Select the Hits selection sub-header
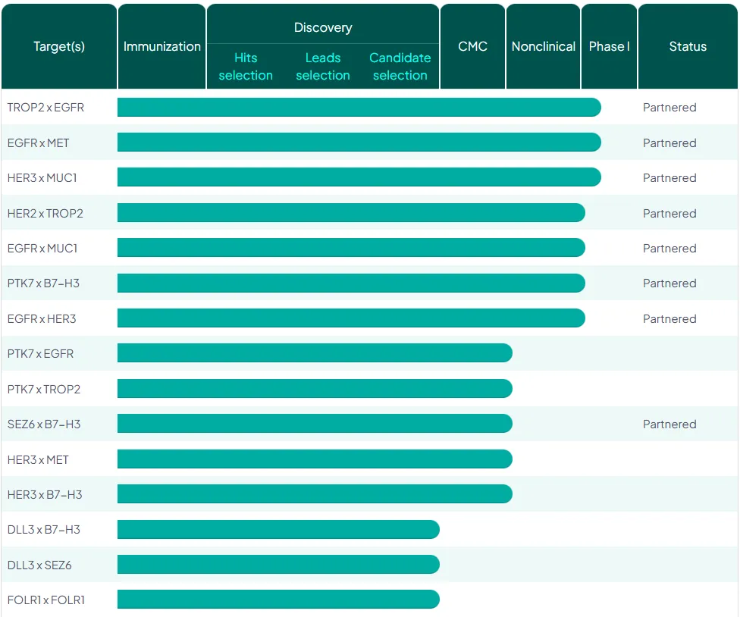This screenshot has height=617, width=740. tap(246, 67)
